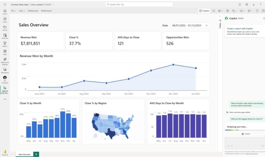Open the File menu

[13, 11]
